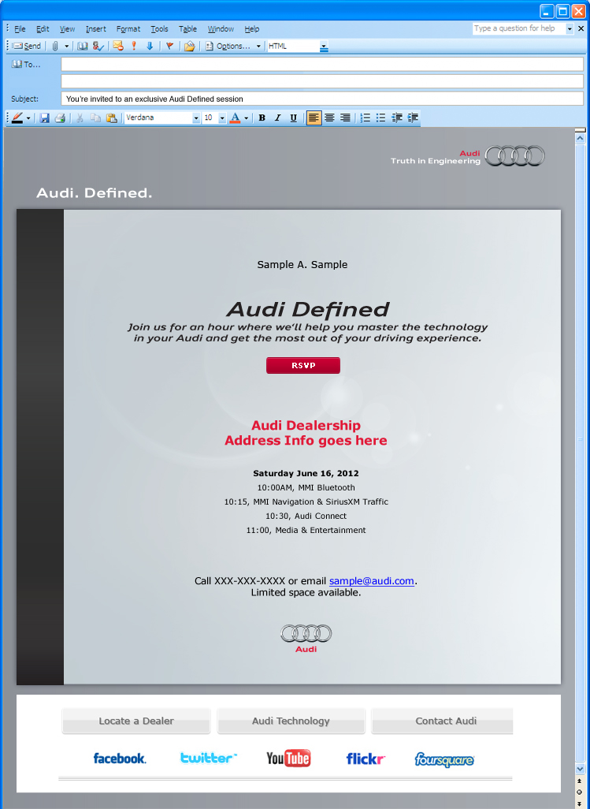Expand the highlight color dropdown arrow

pyautogui.click(x=28, y=118)
